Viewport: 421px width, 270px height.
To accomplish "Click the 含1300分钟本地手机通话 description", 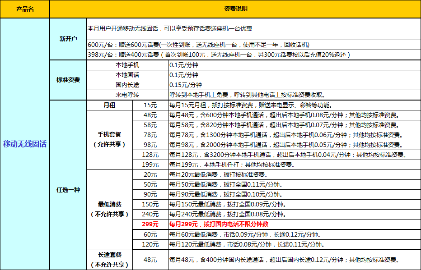I will 295,135.
